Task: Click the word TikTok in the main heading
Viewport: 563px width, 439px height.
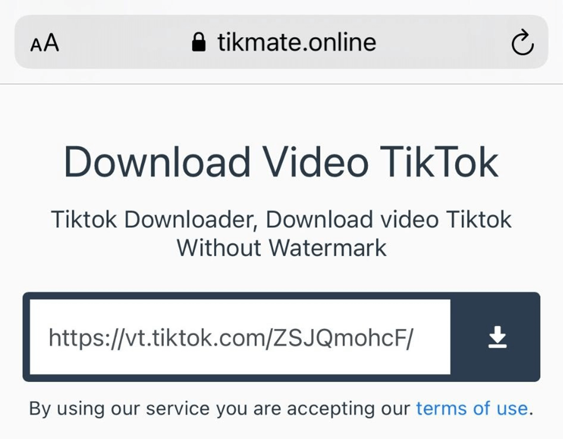Action: pos(439,162)
